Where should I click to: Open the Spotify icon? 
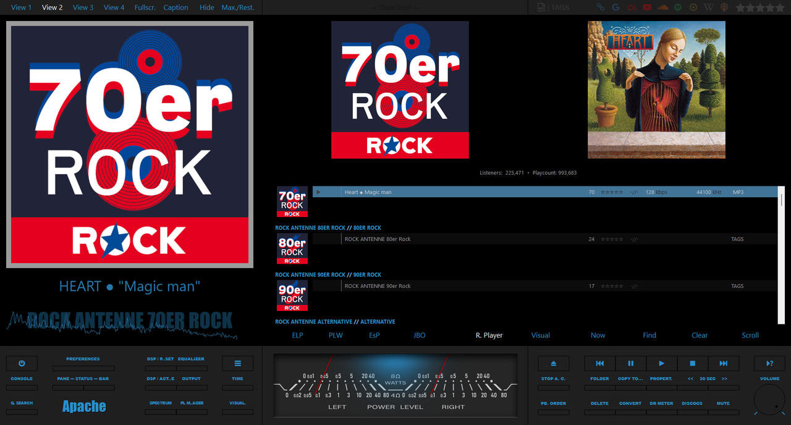[x=678, y=7]
